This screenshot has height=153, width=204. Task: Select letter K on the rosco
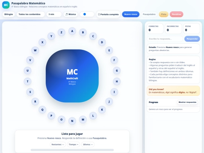click(102, 110)
